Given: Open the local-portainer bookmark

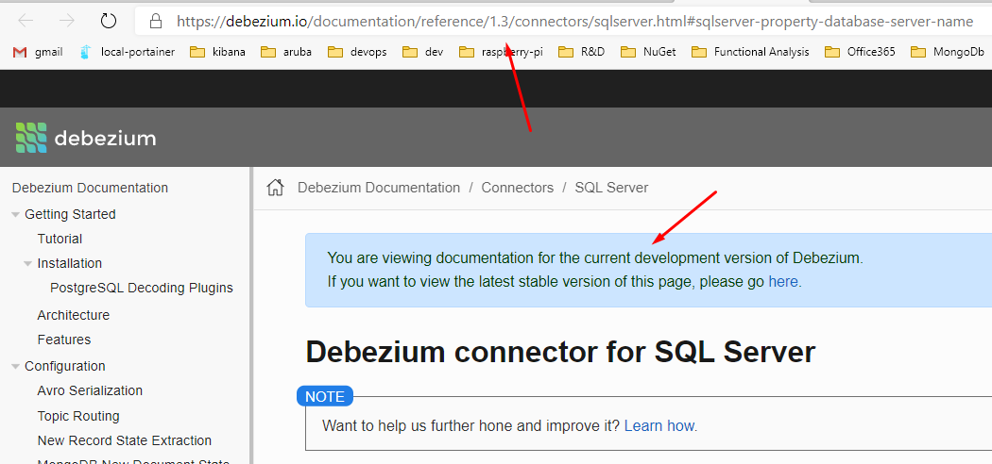Looking at the screenshot, I should click(128, 52).
